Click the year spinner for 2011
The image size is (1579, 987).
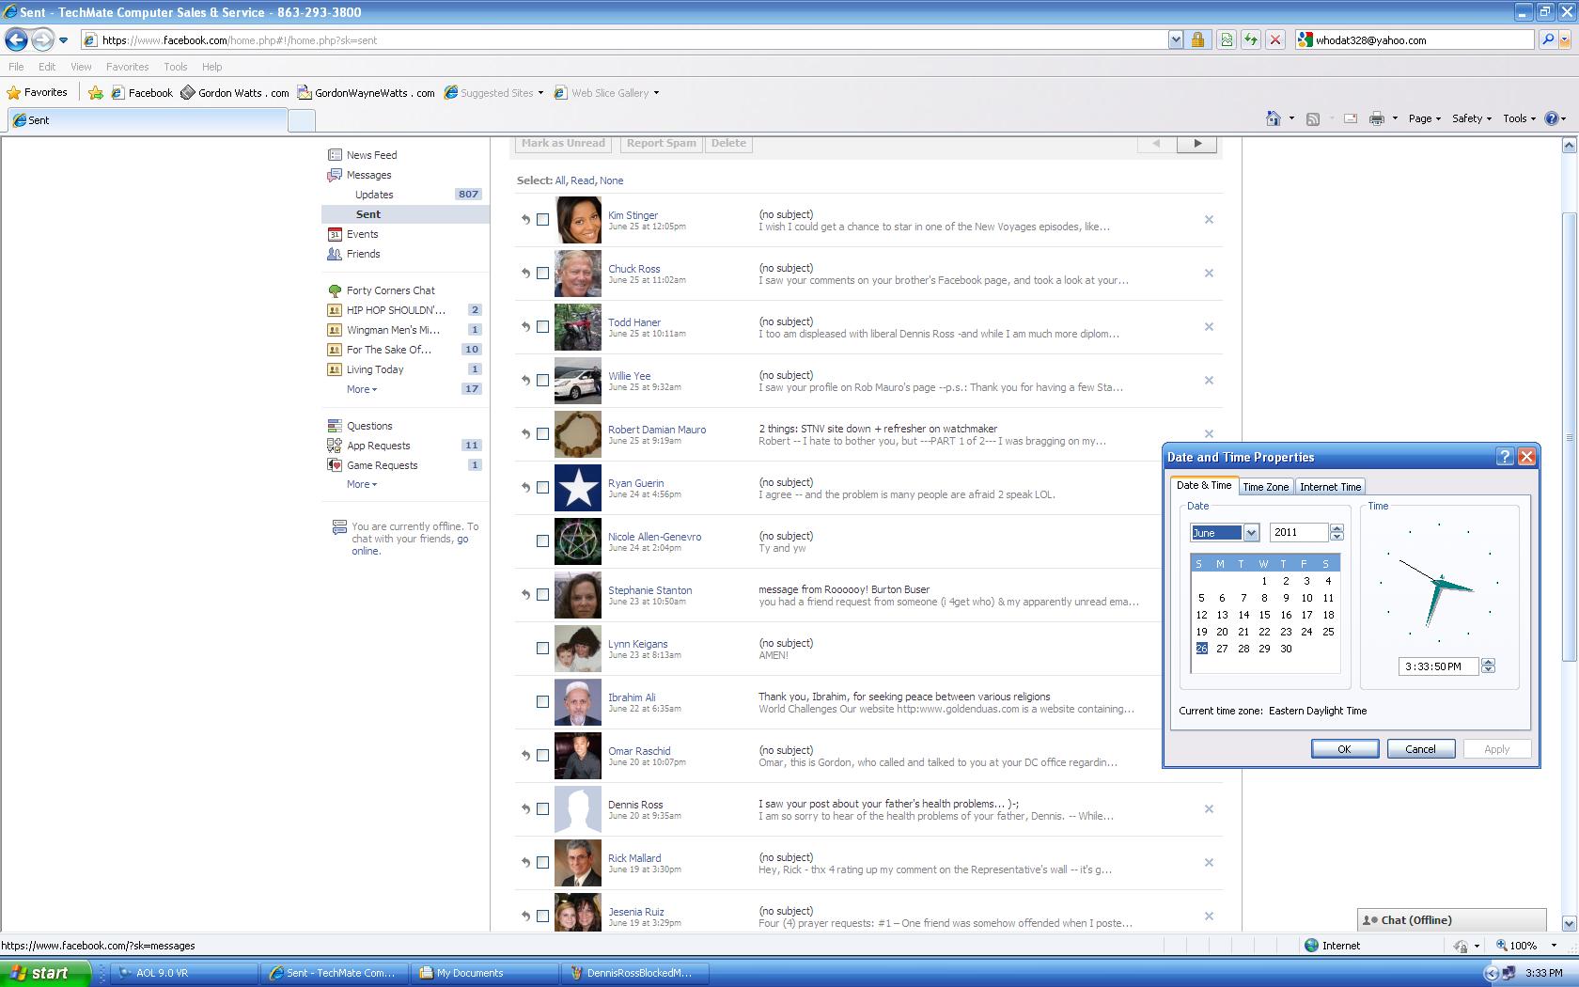pyautogui.click(x=1337, y=533)
